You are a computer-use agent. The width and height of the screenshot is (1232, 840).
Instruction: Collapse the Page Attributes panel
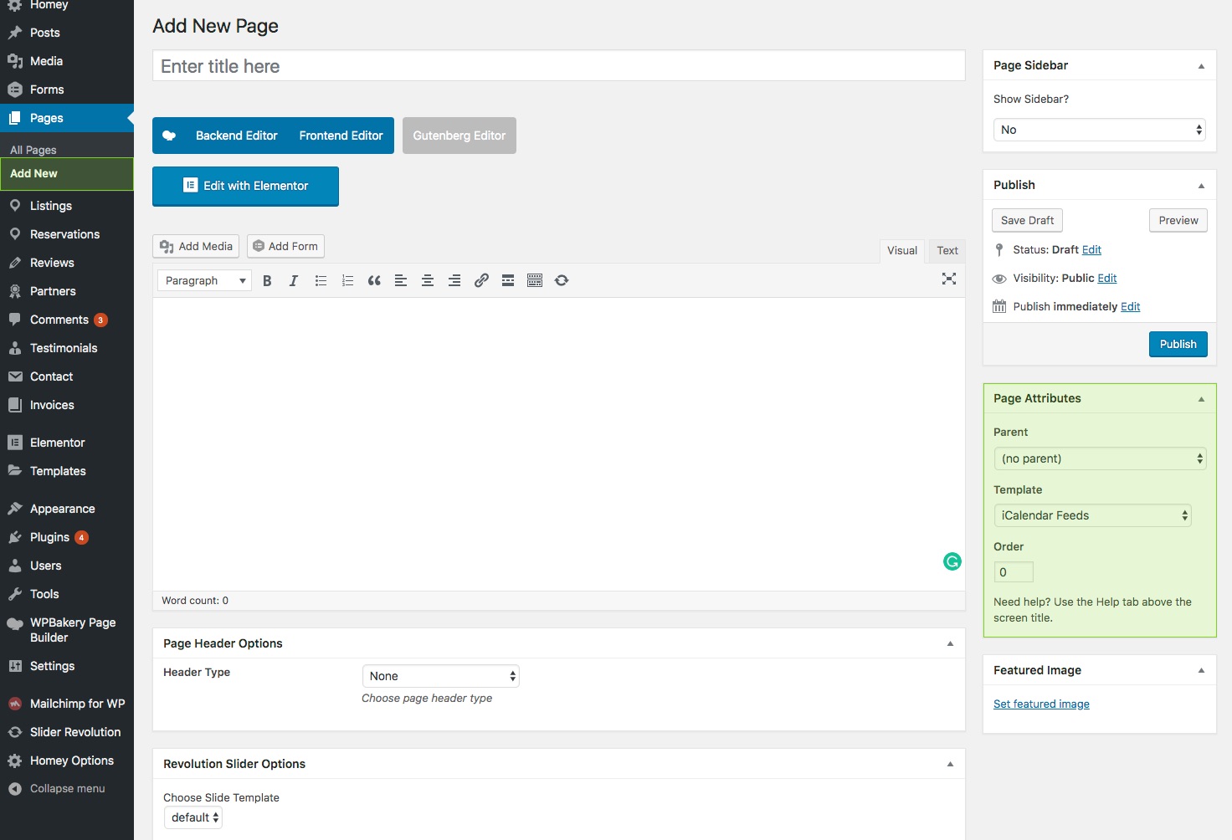tap(1201, 399)
